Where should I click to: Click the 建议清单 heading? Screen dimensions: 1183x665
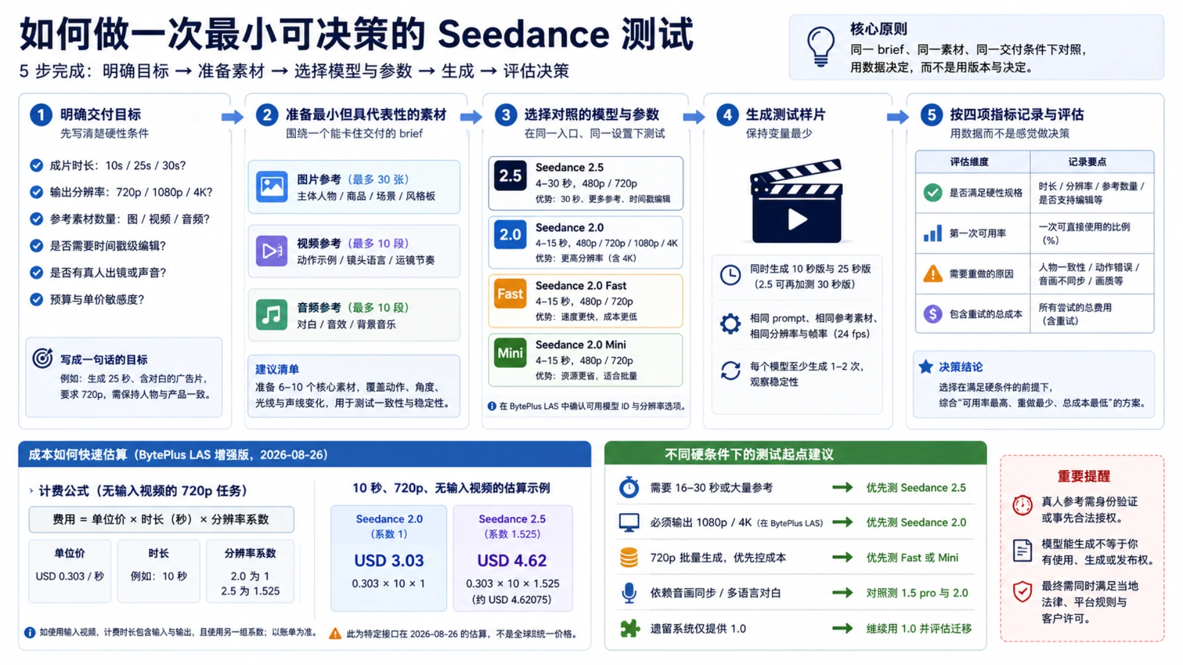click(277, 369)
